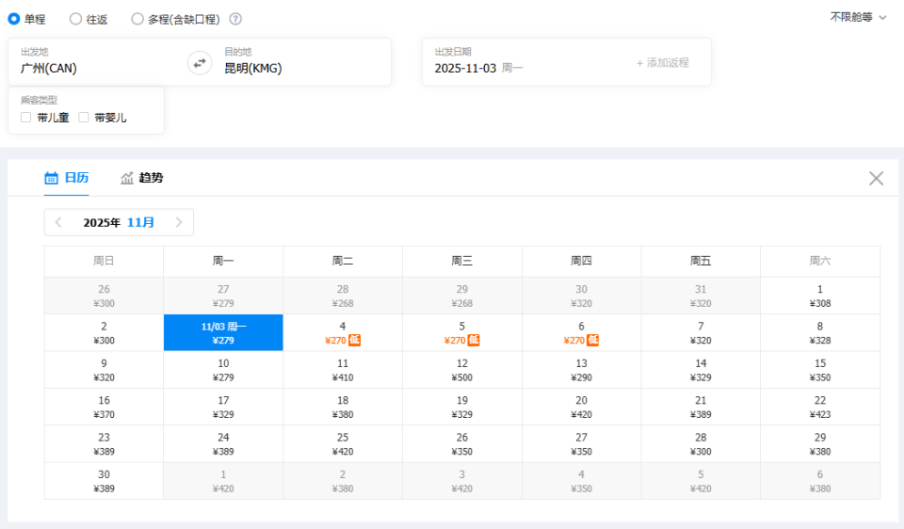904x529 pixels.
Task: Select November 6 with ¥270 low price
Action: (x=581, y=333)
